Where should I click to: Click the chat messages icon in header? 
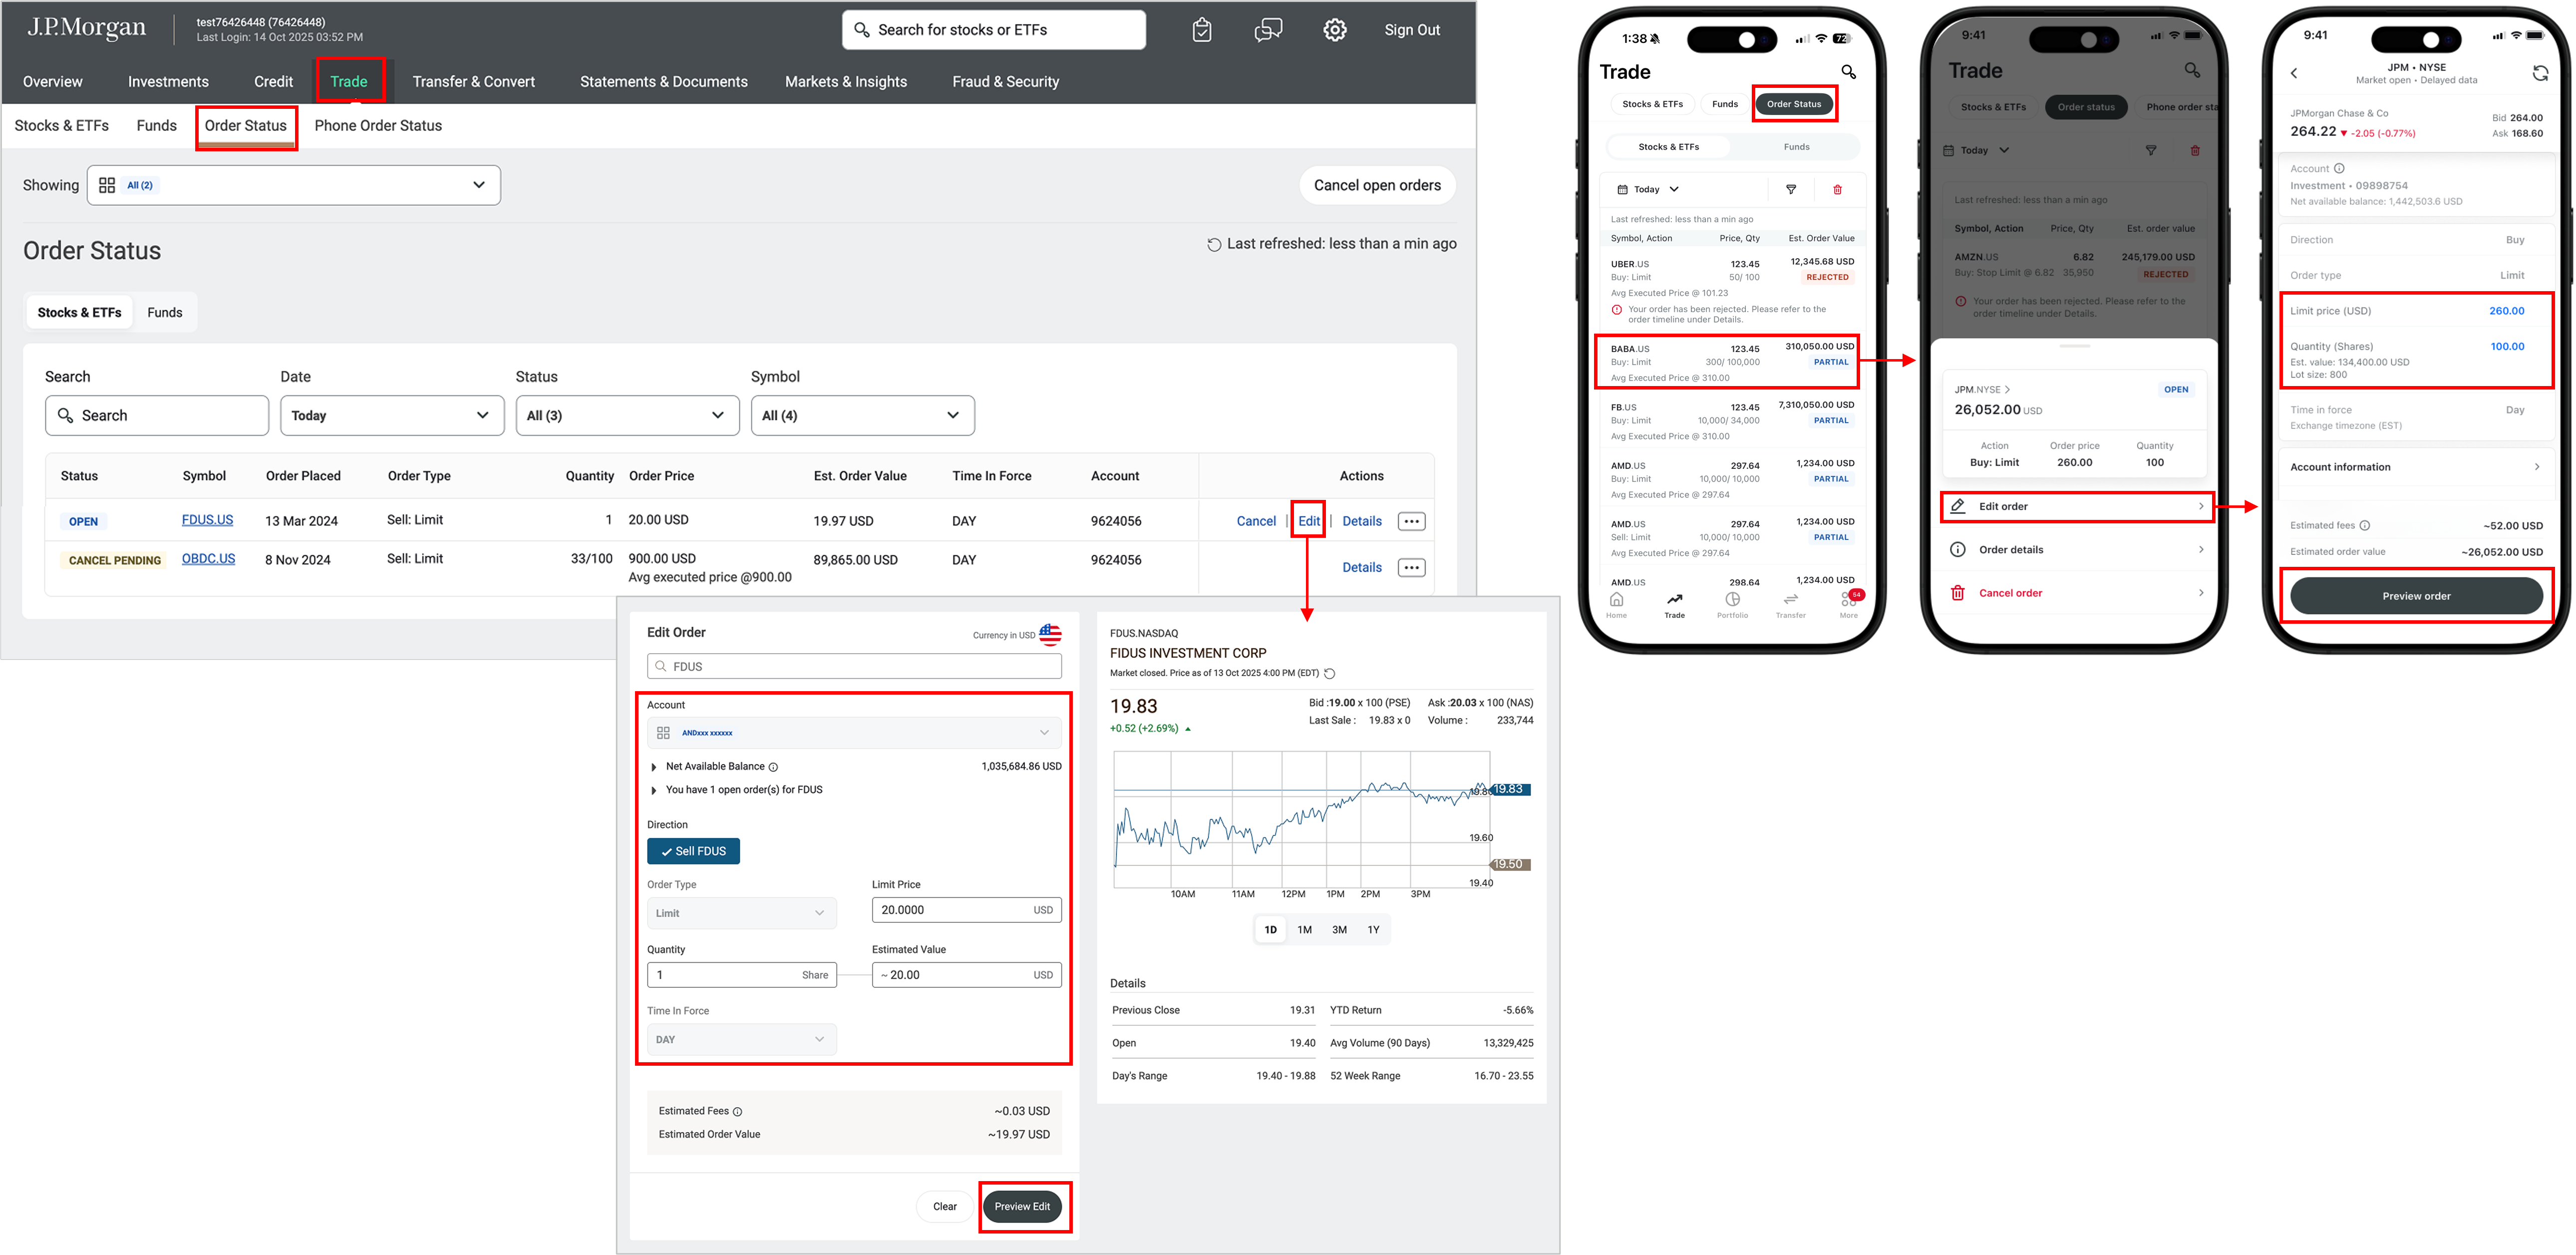tap(1268, 30)
